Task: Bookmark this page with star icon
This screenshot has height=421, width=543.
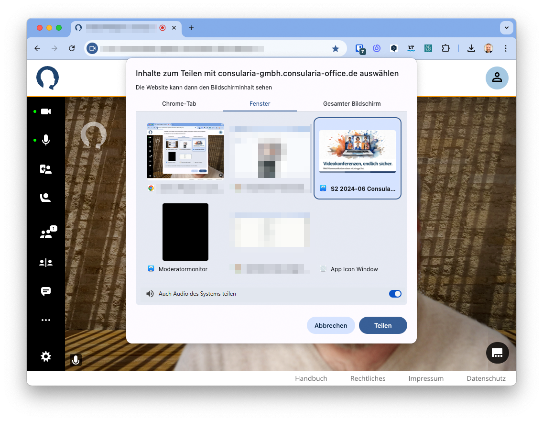Action: [336, 48]
